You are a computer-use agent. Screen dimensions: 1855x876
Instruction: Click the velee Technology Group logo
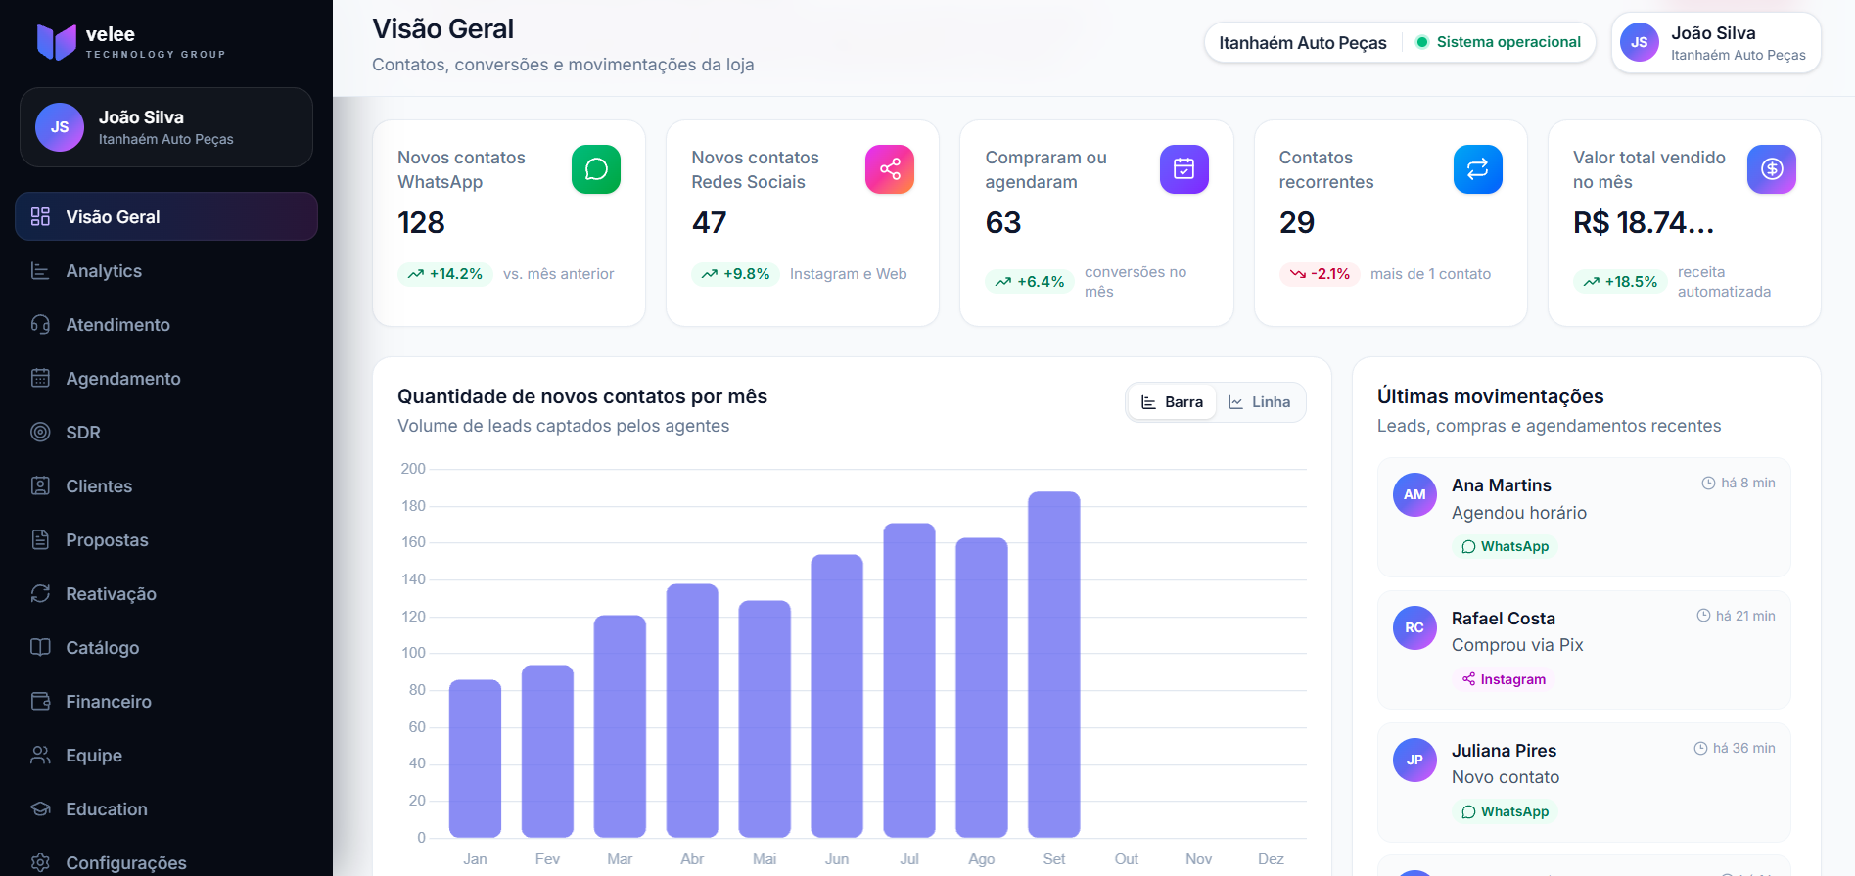[131, 42]
